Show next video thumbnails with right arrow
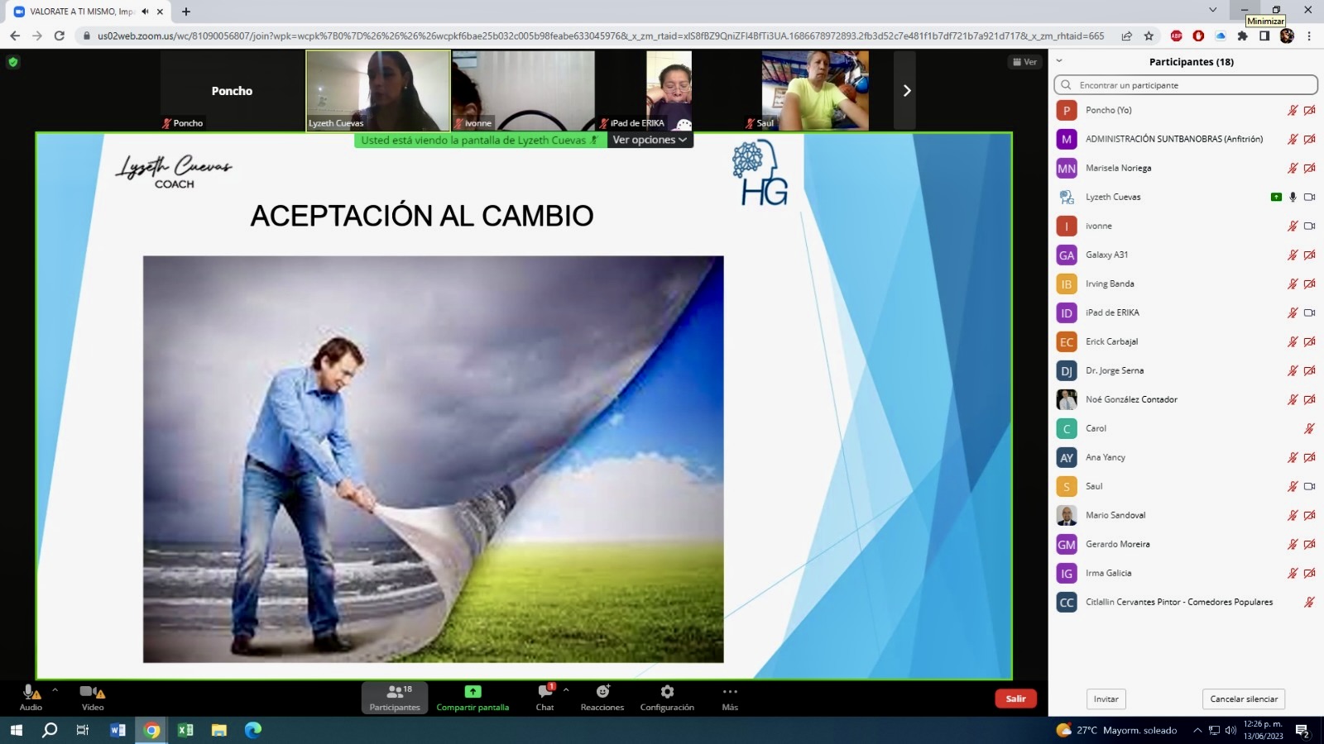This screenshot has width=1324, height=744. point(906,91)
